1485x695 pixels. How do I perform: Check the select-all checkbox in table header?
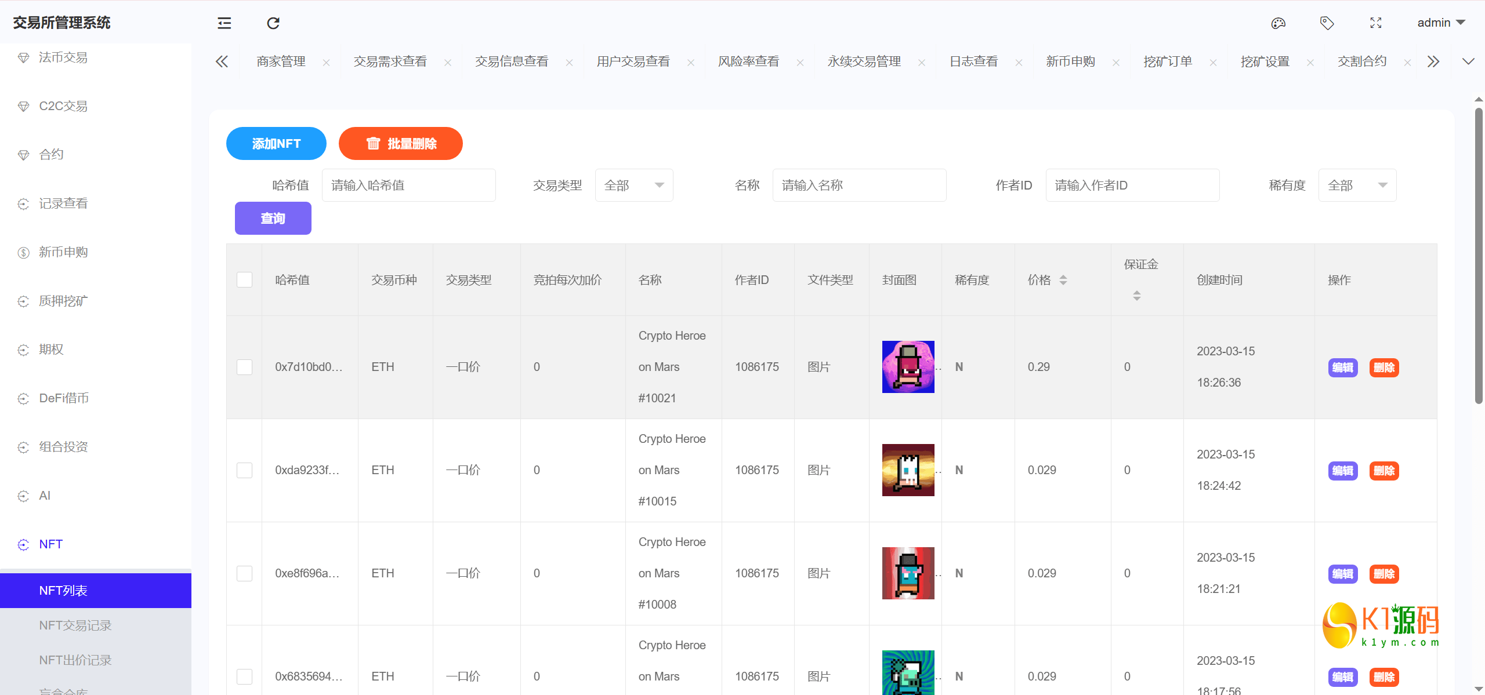coord(244,279)
